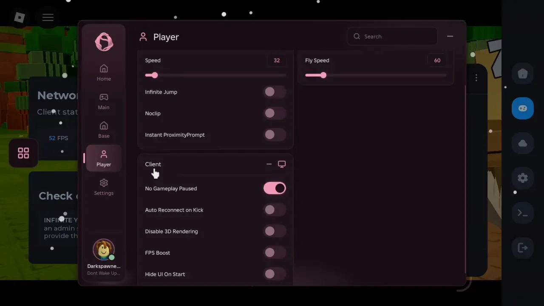Click the shield icon in the right dock
544x306 pixels.
pos(523,74)
